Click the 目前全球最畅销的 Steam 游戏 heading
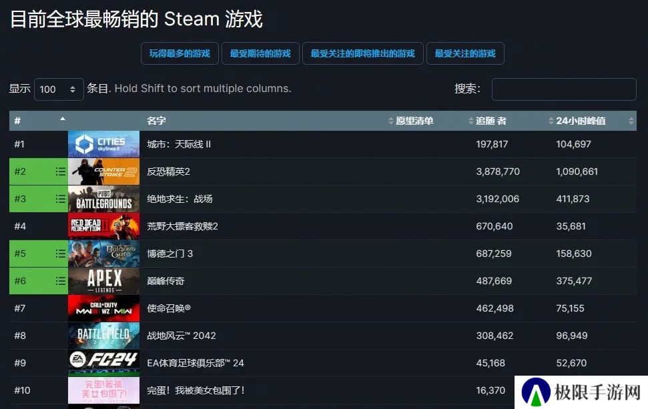 (x=136, y=19)
